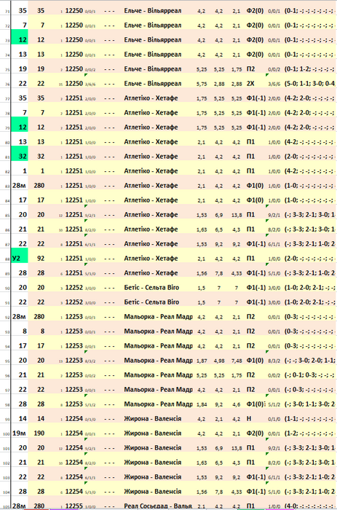Select the 5,75 odds cell in row 76
The image size is (337, 510).
coord(202,84)
